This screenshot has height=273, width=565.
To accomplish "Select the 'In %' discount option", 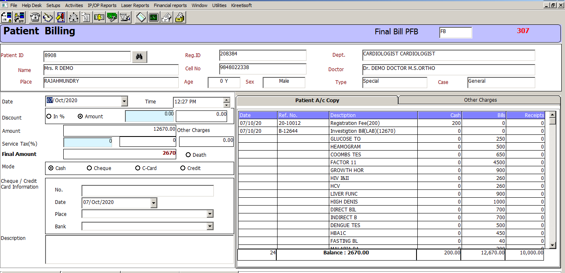I will (x=49, y=117).
